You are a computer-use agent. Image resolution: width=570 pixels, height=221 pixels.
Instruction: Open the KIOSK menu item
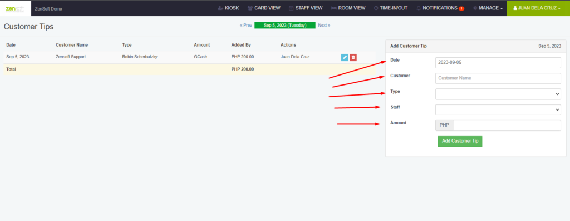tap(228, 8)
